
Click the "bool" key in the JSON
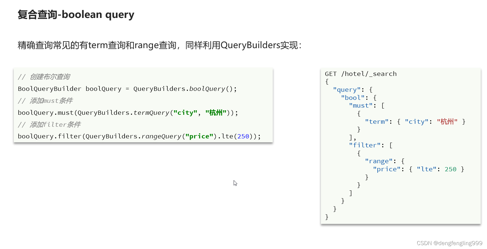pyautogui.click(x=353, y=98)
